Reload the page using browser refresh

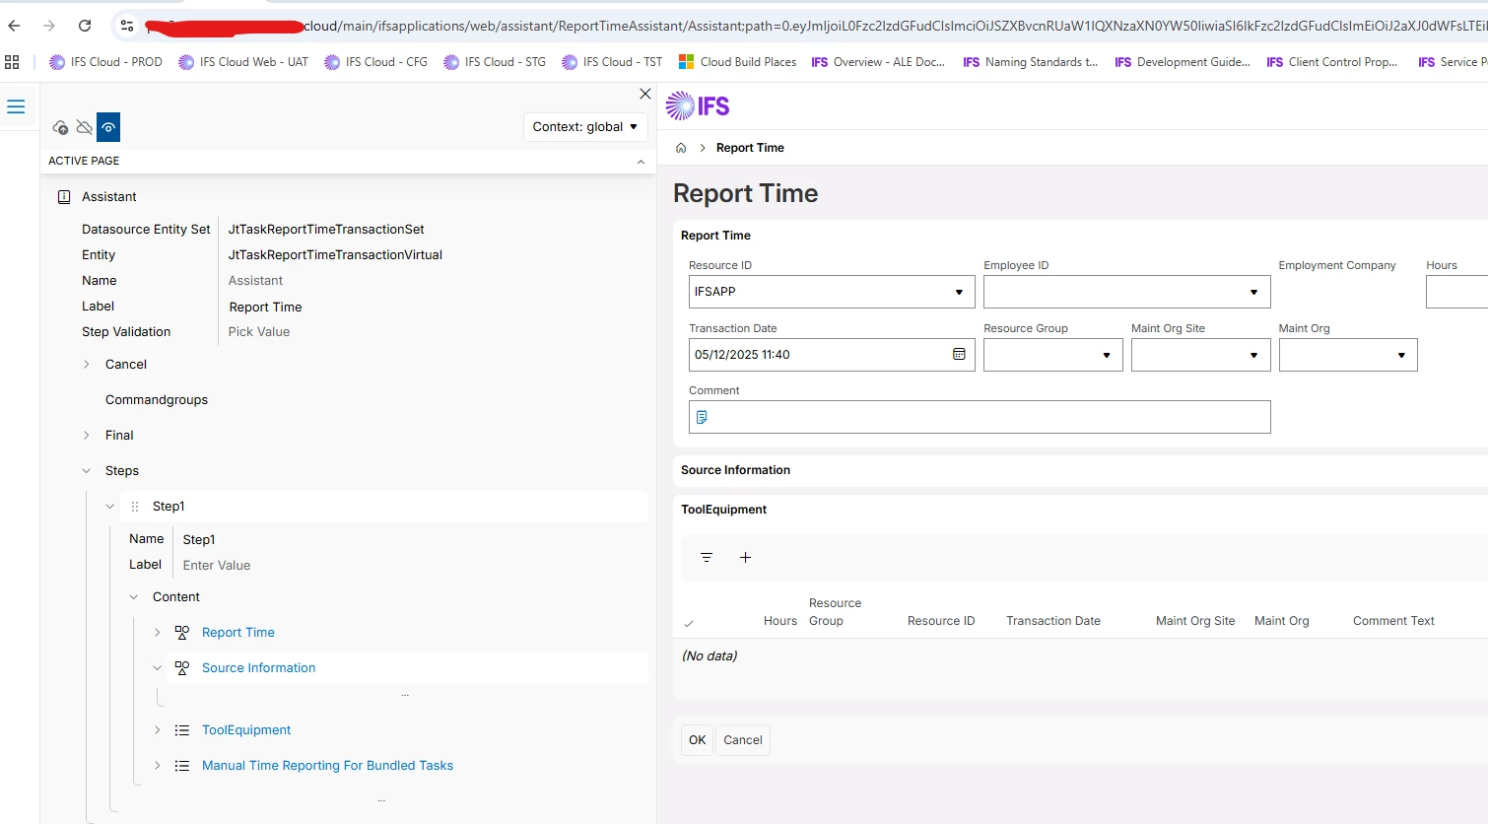pyautogui.click(x=85, y=26)
